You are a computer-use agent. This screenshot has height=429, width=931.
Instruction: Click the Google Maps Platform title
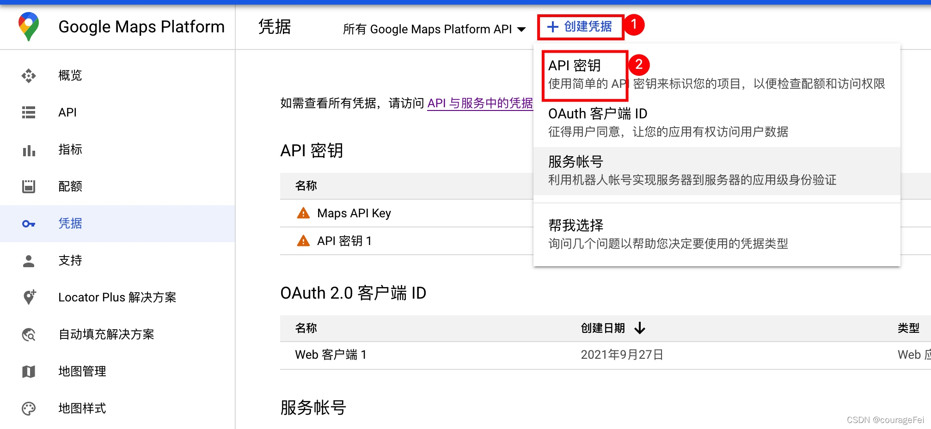(141, 27)
